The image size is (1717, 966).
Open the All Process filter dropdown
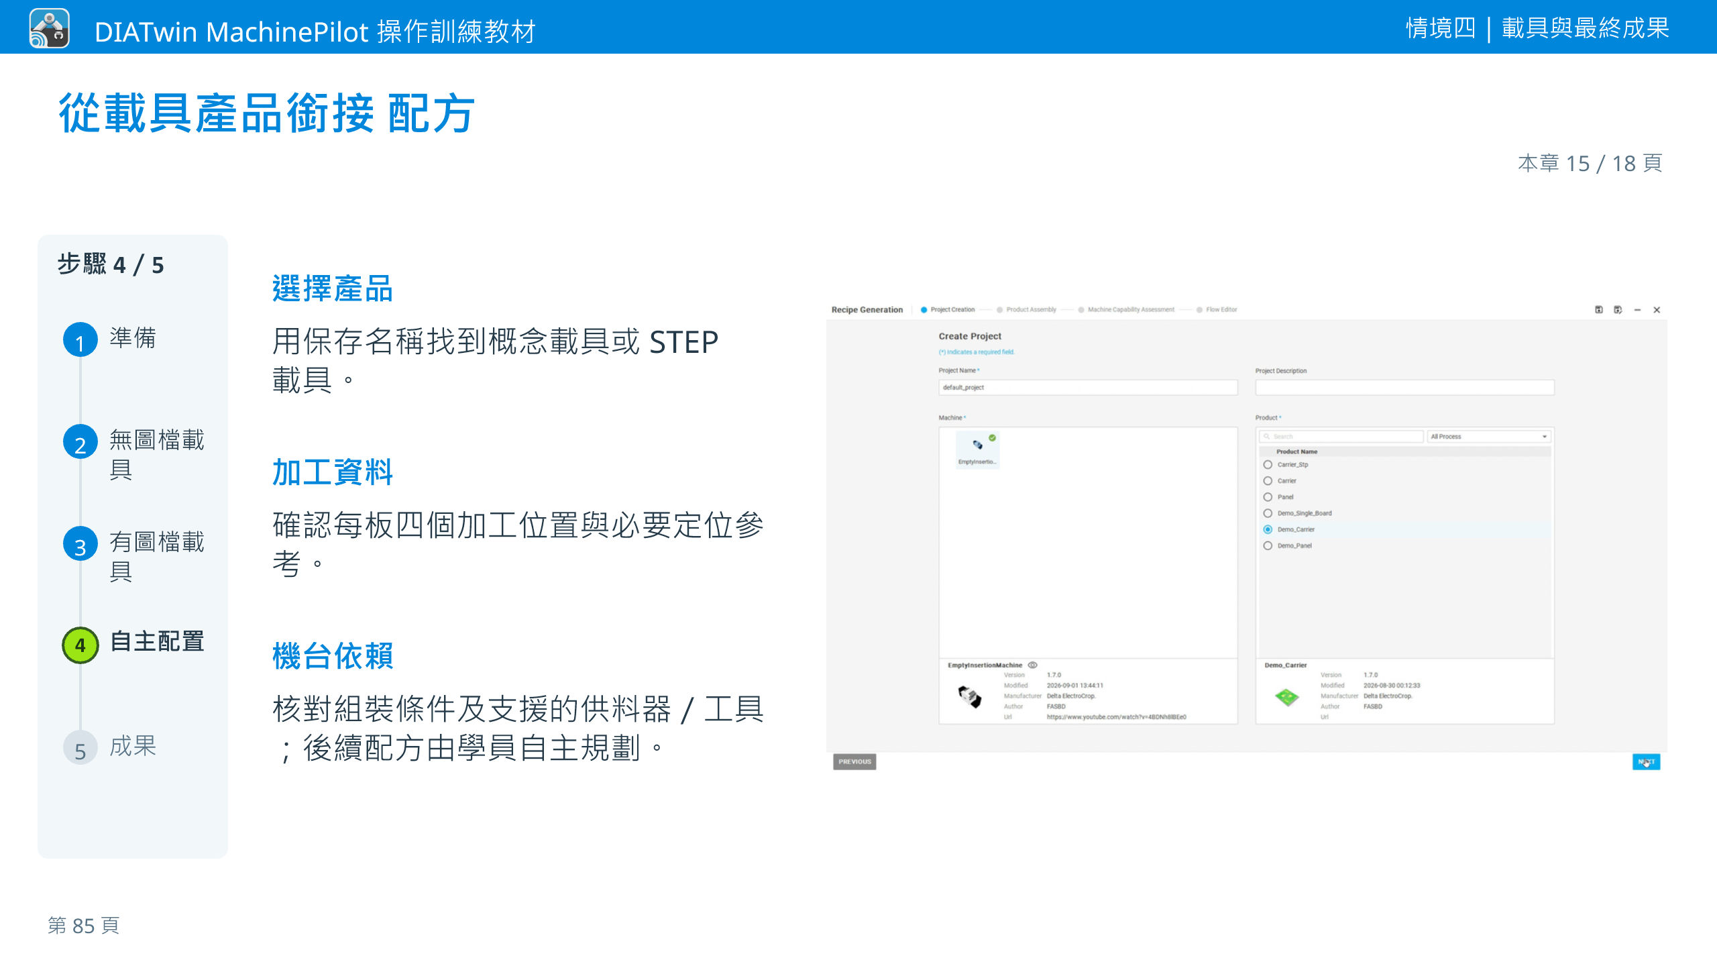(x=1489, y=437)
